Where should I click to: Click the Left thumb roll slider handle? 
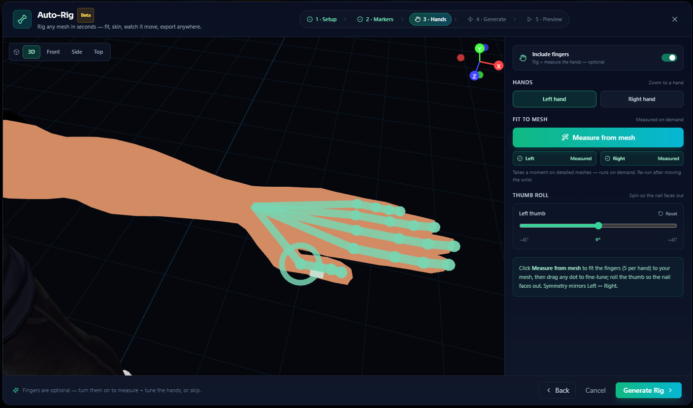pyautogui.click(x=598, y=226)
